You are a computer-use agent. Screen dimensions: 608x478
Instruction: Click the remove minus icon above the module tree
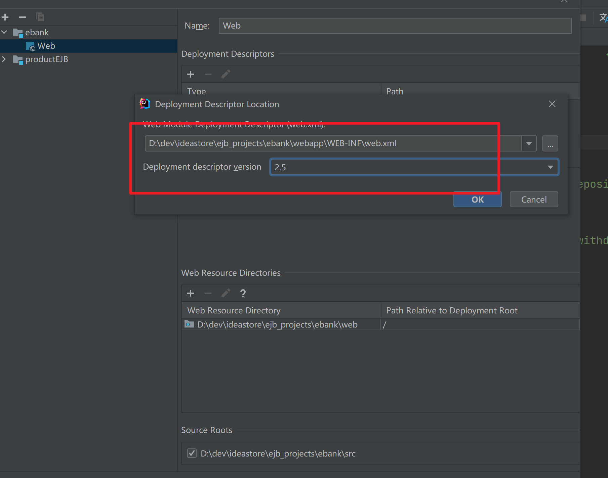(23, 17)
